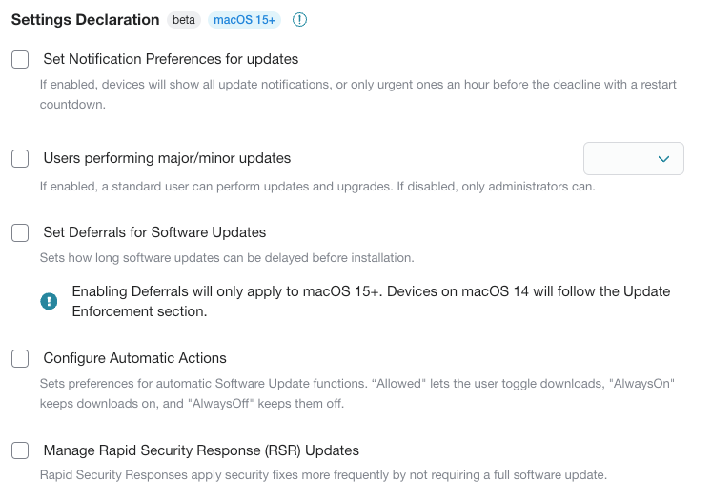Screen dimensions: 712x500
Task: Click the macOS 15+ badge
Action: tap(244, 20)
